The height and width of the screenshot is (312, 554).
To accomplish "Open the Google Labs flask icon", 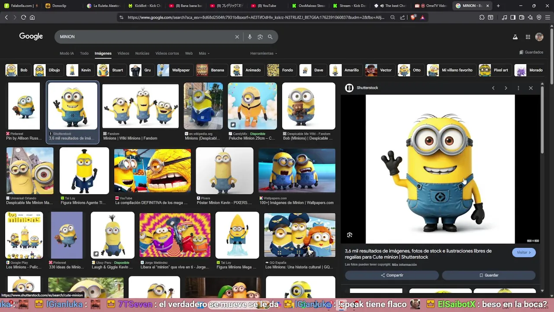I will point(515,37).
